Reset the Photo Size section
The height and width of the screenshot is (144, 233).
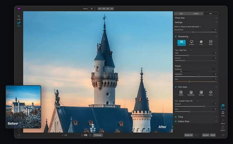[216, 18]
